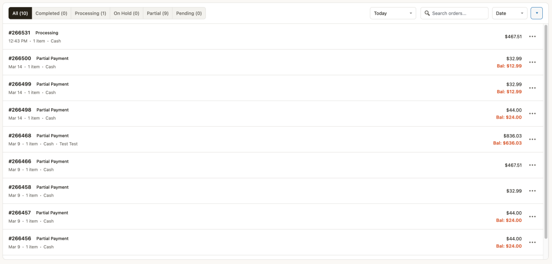Open the three-dot menu for order #266457

point(532,217)
